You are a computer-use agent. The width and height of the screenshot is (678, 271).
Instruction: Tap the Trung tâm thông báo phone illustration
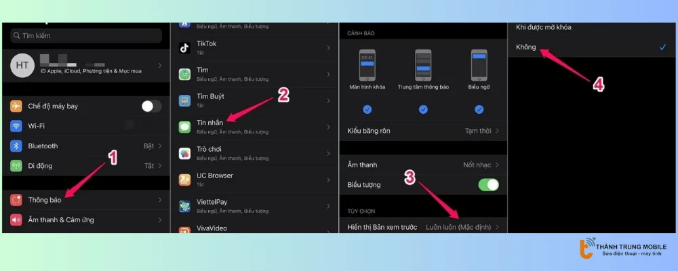423,65
